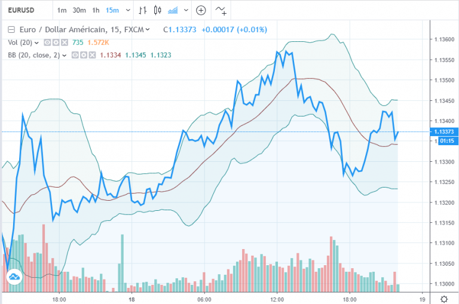Select the area chart style icon
This screenshot has width=459, height=304.
tap(173, 11)
